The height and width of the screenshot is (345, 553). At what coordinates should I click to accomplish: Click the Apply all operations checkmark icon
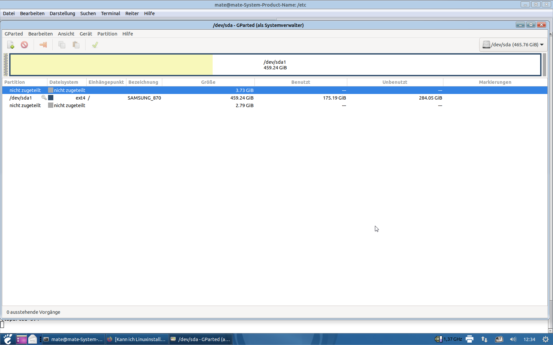[95, 45]
